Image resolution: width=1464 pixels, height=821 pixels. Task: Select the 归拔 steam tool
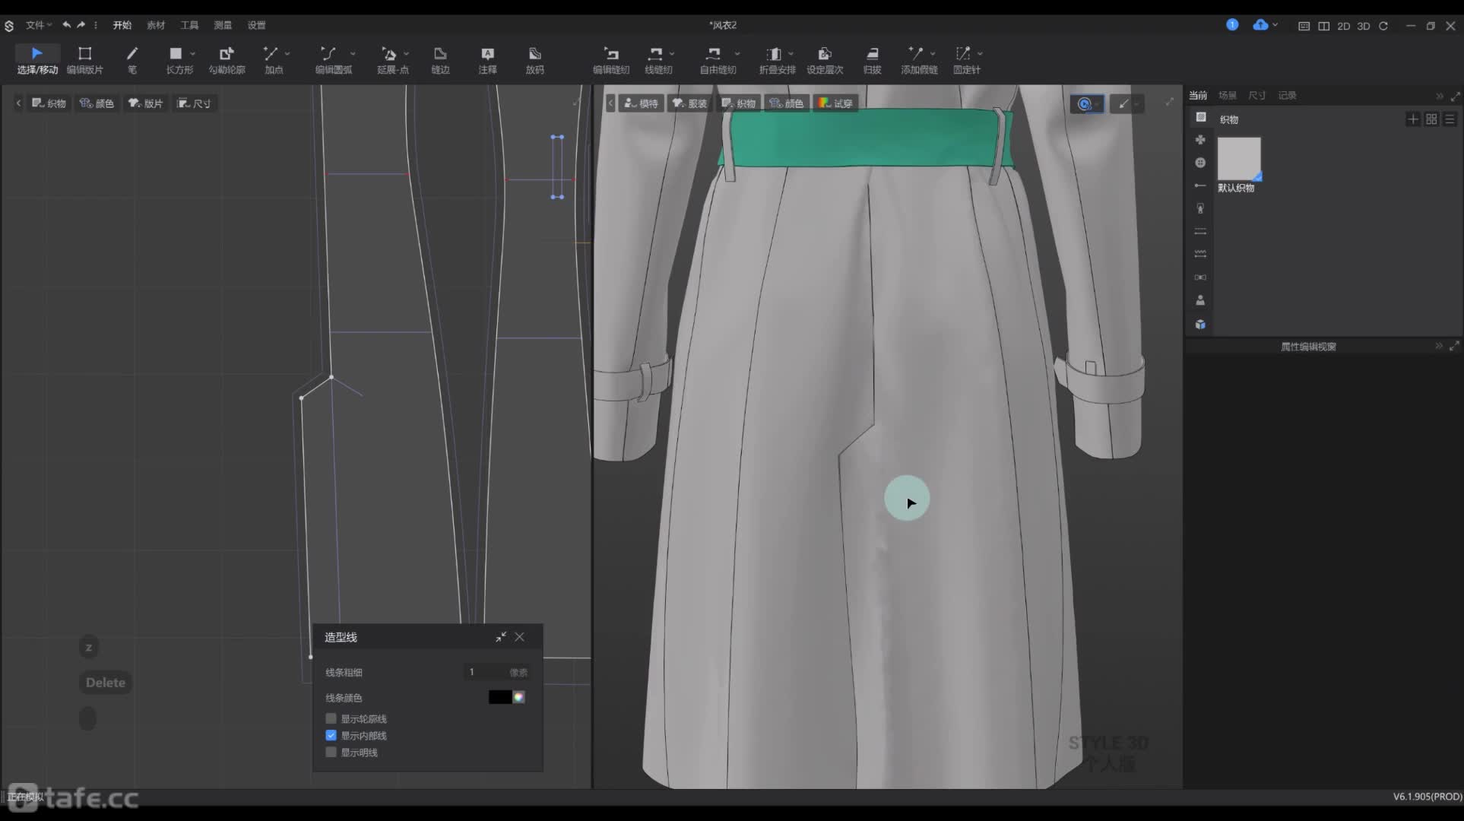coord(872,59)
